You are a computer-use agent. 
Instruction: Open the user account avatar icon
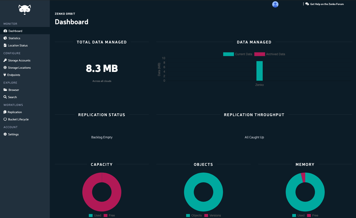[275, 4]
